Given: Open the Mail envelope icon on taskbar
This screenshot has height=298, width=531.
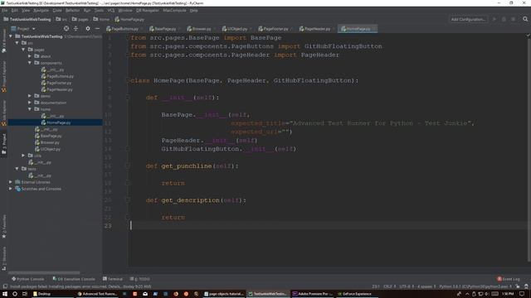Looking at the screenshot, I should 145,294.
